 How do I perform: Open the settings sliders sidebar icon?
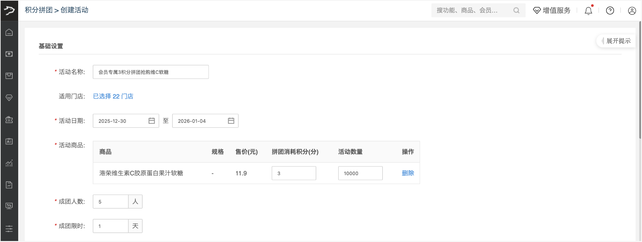click(9, 228)
